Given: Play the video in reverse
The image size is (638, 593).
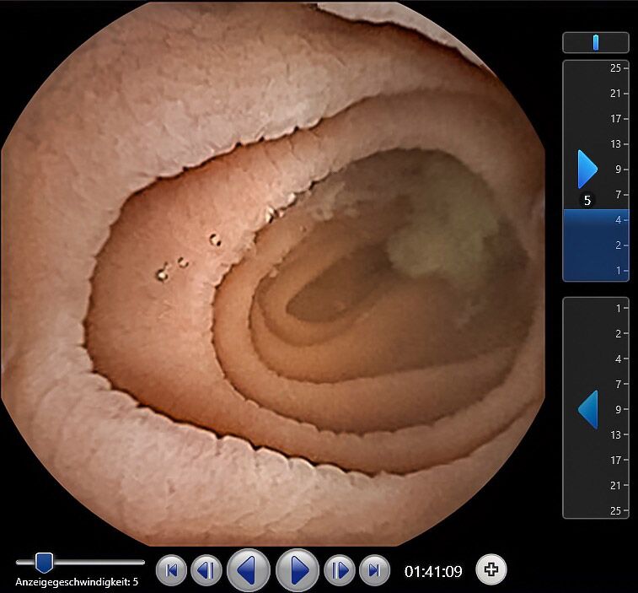Looking at the screenshot, I should pyautogui.click(x=248, y=571).
